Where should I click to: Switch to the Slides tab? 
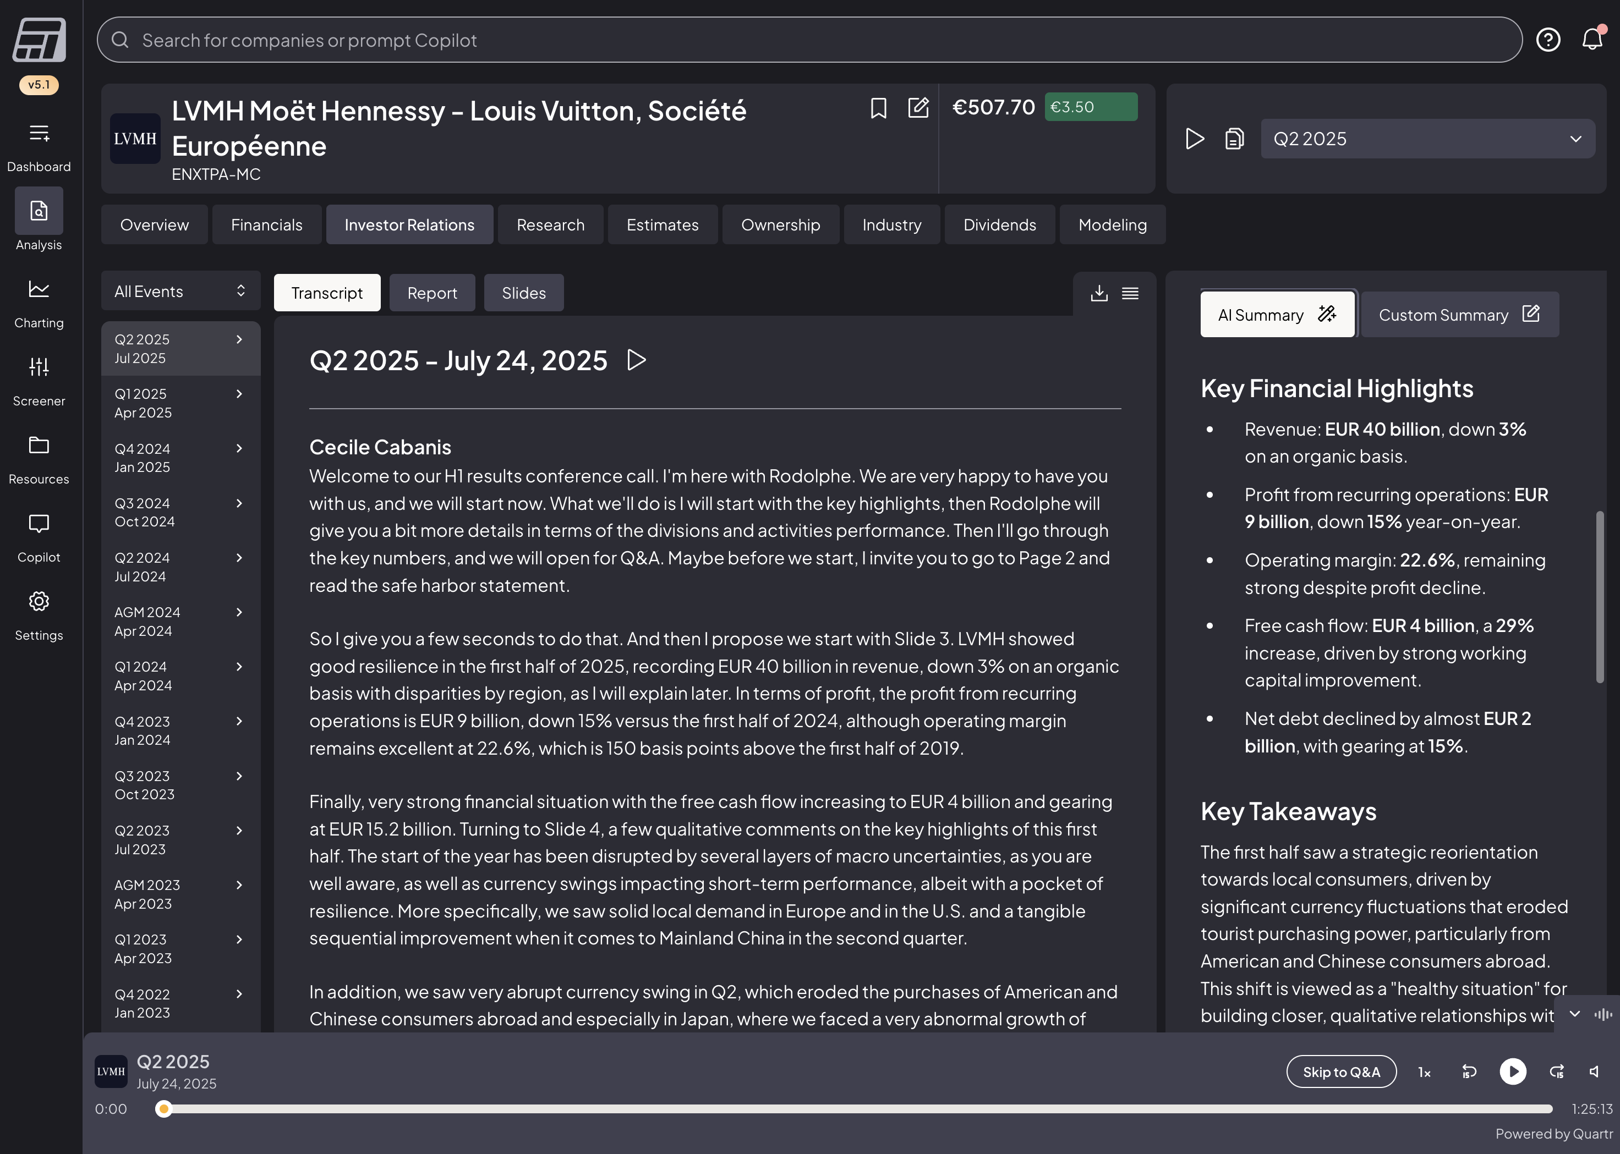point(524,293)
